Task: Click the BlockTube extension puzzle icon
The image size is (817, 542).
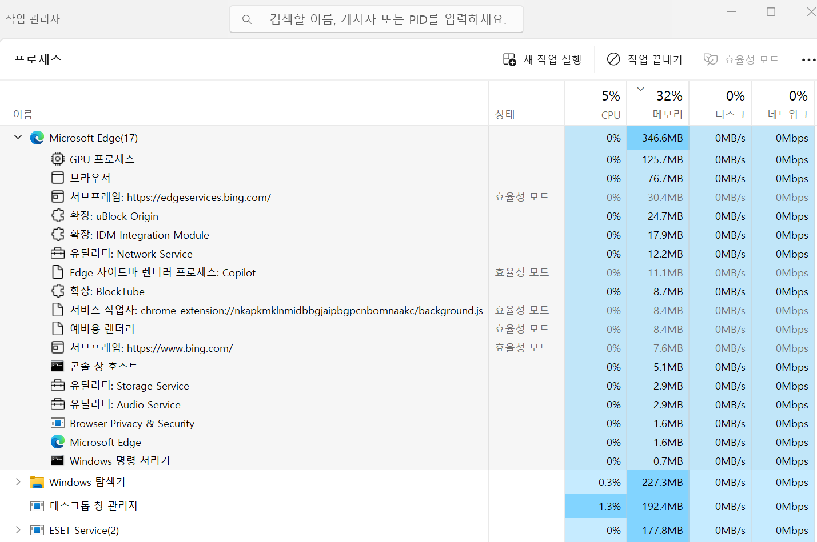Action: [58, 291]
